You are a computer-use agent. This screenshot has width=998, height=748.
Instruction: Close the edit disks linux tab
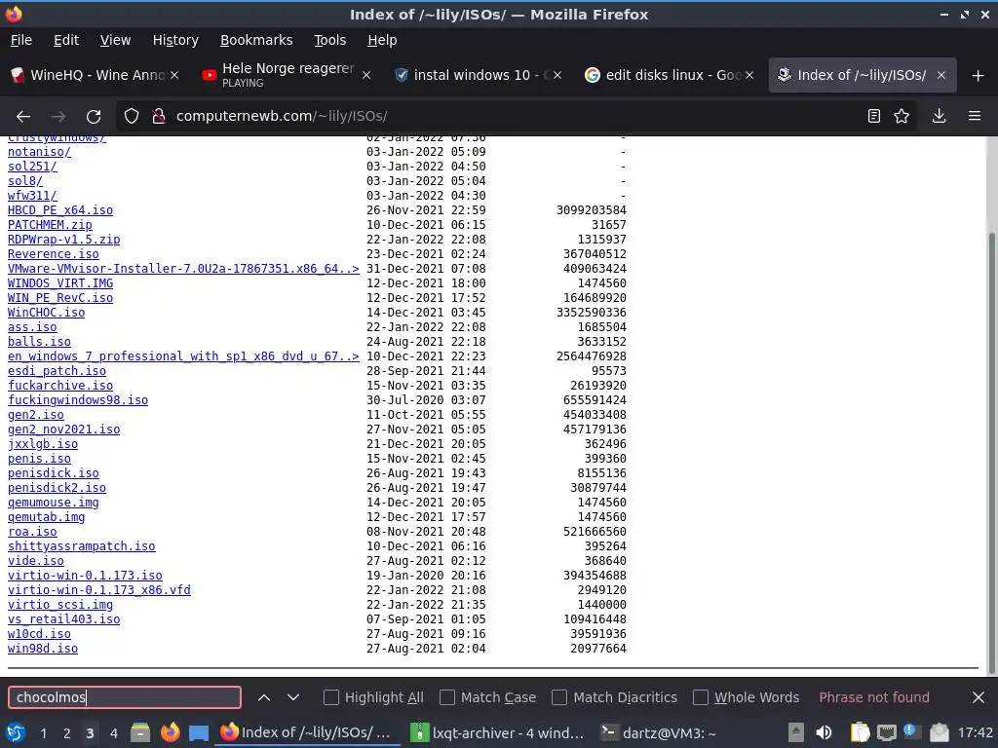[749, 75]
